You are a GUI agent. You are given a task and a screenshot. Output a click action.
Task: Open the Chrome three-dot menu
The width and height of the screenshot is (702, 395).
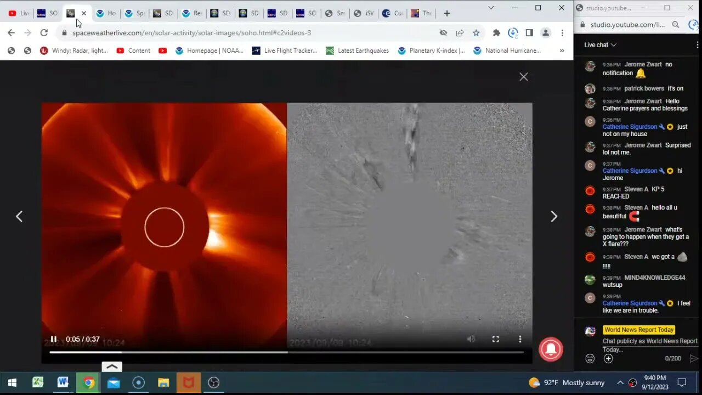point(562,33)
